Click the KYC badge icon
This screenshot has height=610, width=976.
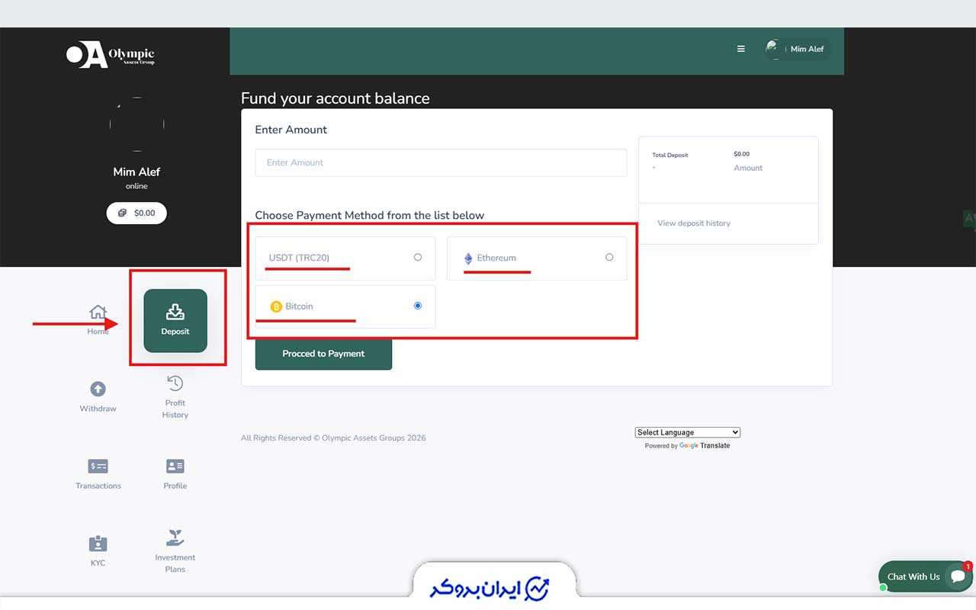98,543
